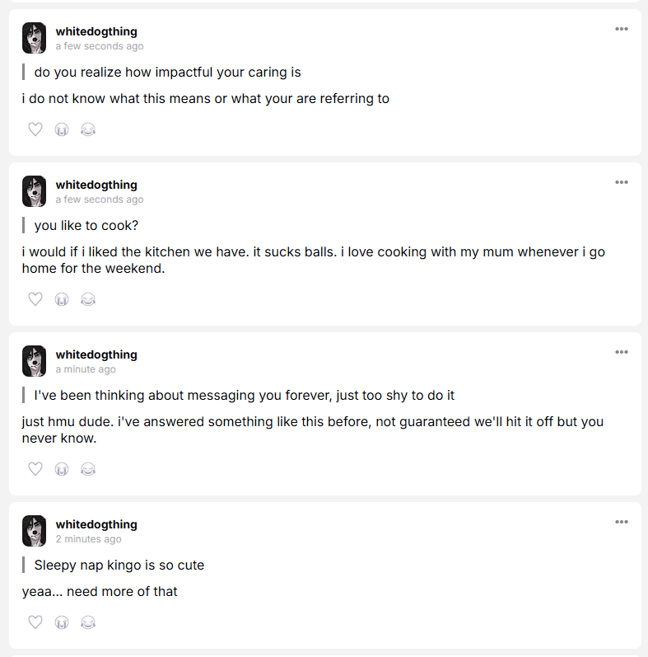Viewport: 648px width, 657px height.
Task: React crying emoji on 'impactful your caring' post
Action: point(62,129)
